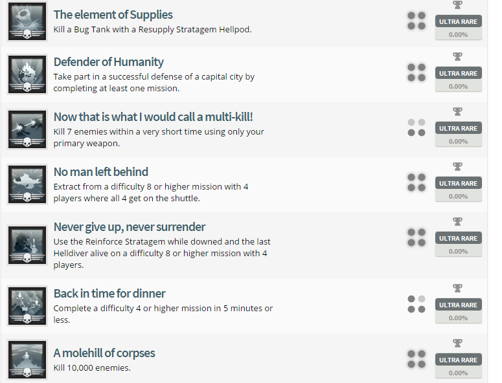Select A molehill of corpses icon
Viewport: 502px width, 383px height.
click(x=27, y=360)
